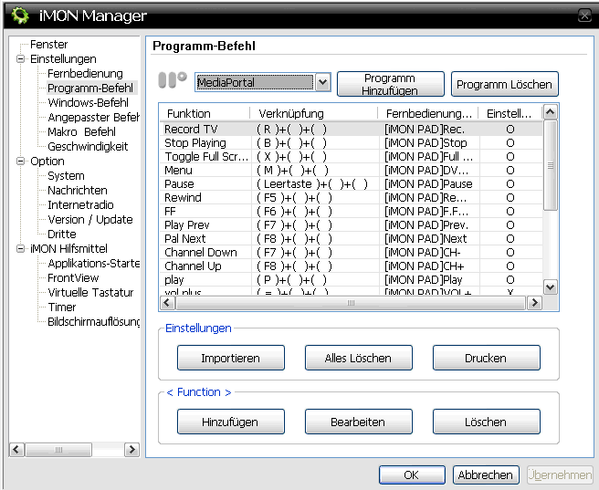Collapse the Einstellungen tree node
This screenshot has width=599, height=490.
(21, 59)
